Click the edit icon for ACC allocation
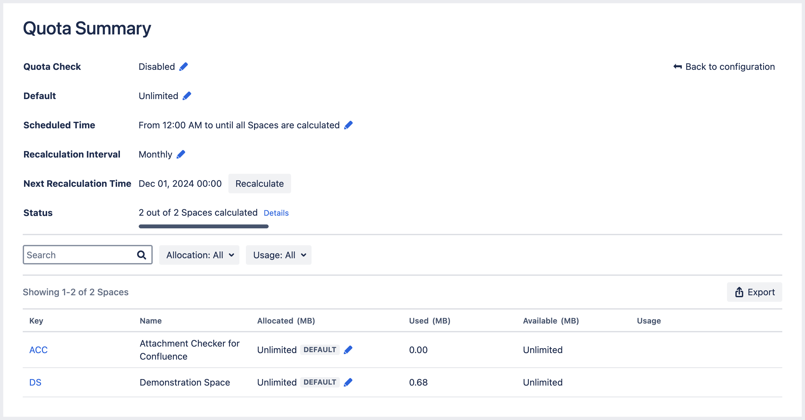805x420 pixels. 349,350
